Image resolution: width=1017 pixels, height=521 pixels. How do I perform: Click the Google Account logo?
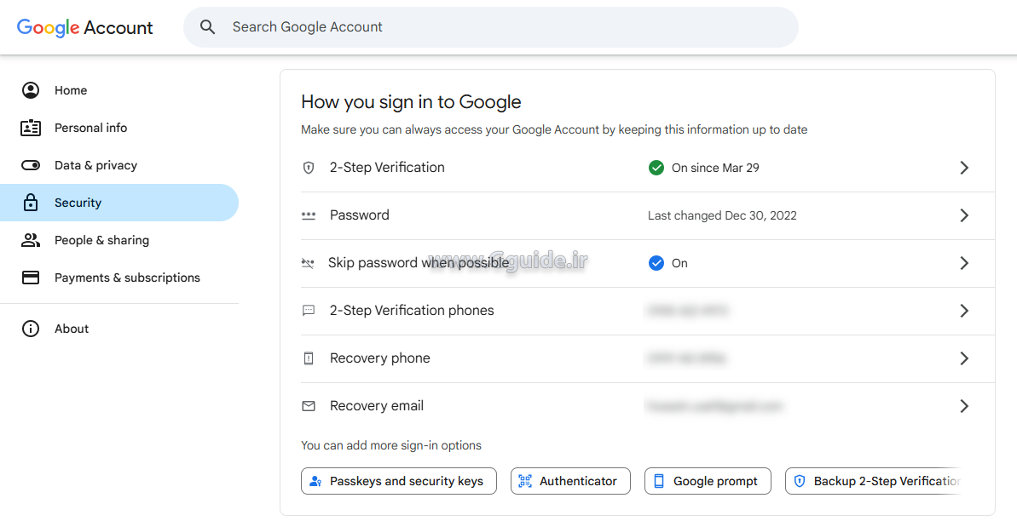pos(85,27)
